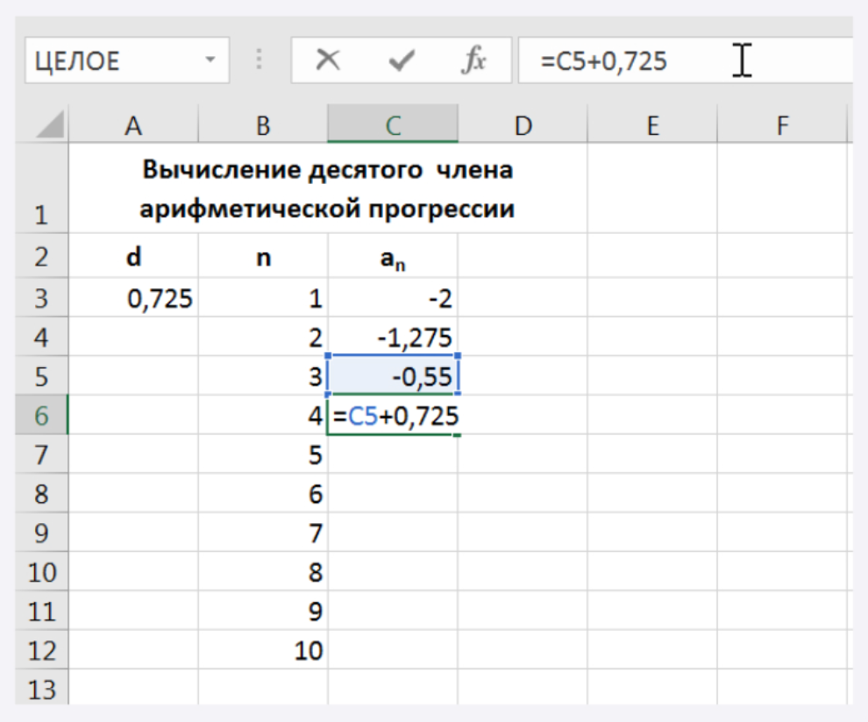Select column A header
Screen dimensions: 868x722
133,126
